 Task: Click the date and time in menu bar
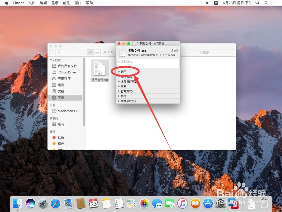[241, 3]
